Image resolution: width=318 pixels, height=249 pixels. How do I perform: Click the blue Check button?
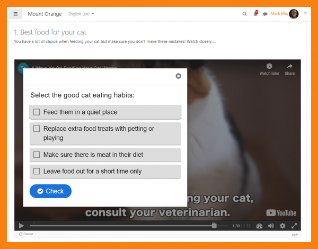pyautogui.click(x=50, y=191)
